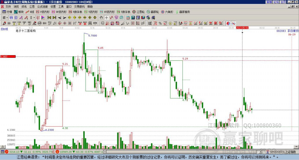The height and width of the screenshot is (160, 299).
Task: Open the T数字表 time number table
Action: click(124, 12)
